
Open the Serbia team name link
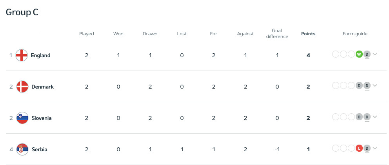pos(39,149)
